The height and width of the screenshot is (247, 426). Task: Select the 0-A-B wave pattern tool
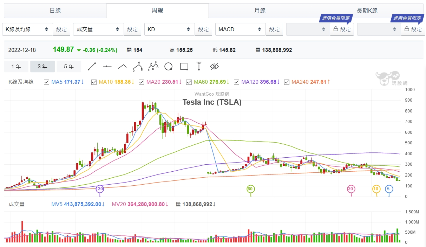(138, 66)
